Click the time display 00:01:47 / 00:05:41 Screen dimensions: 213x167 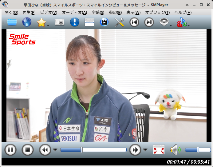pyautogui.click(x=188, y=162)
